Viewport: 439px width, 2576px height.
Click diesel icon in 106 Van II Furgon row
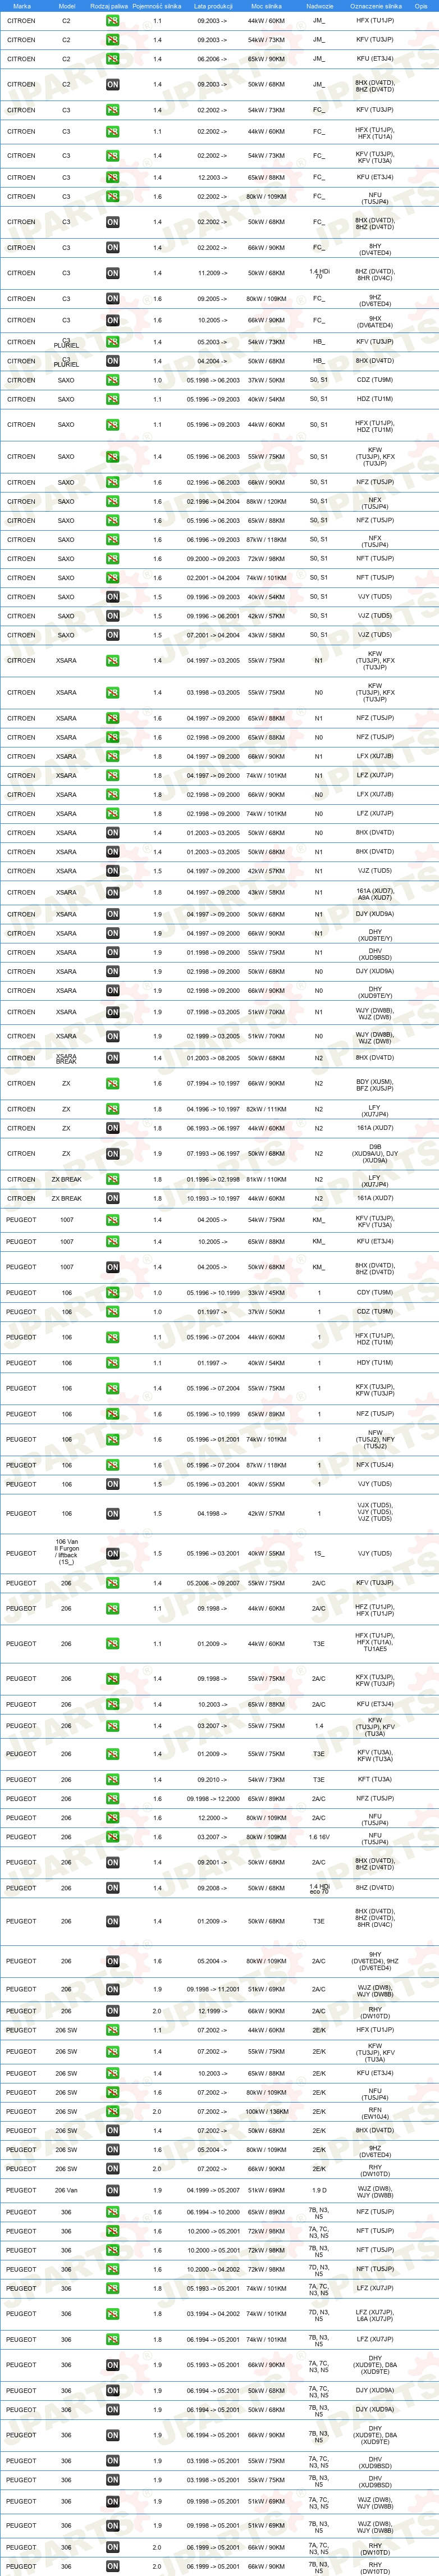pos(112,1554)
